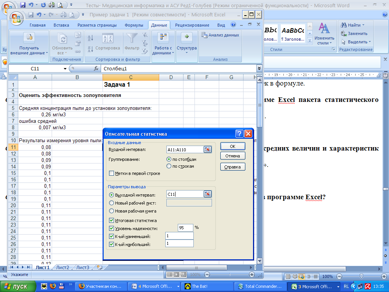
Task: Click Sort Z to A descending icon
Action: click(x=90, y=49)
